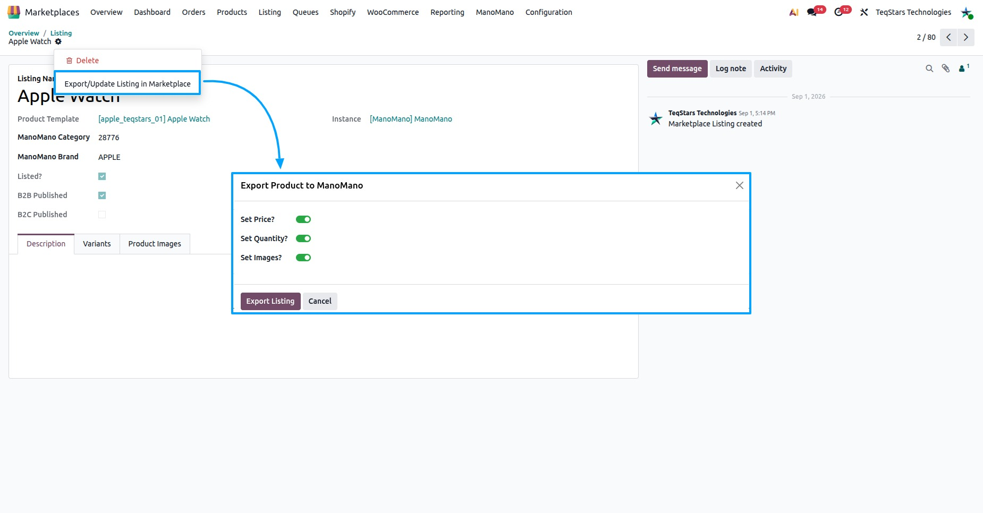The height and width of the screenshot is (513, 983).
Task: Switch to the Description tab
Action: (46, 244)
